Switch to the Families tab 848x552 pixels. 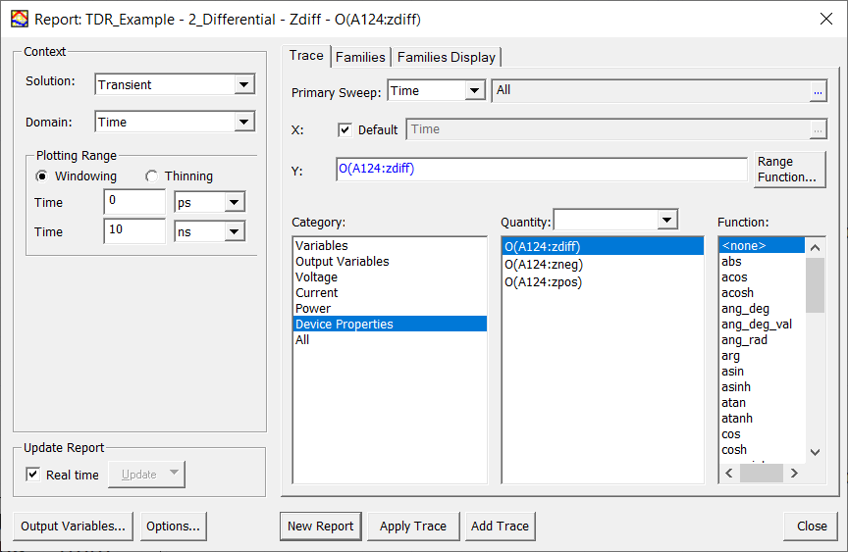tap(360, 57)
